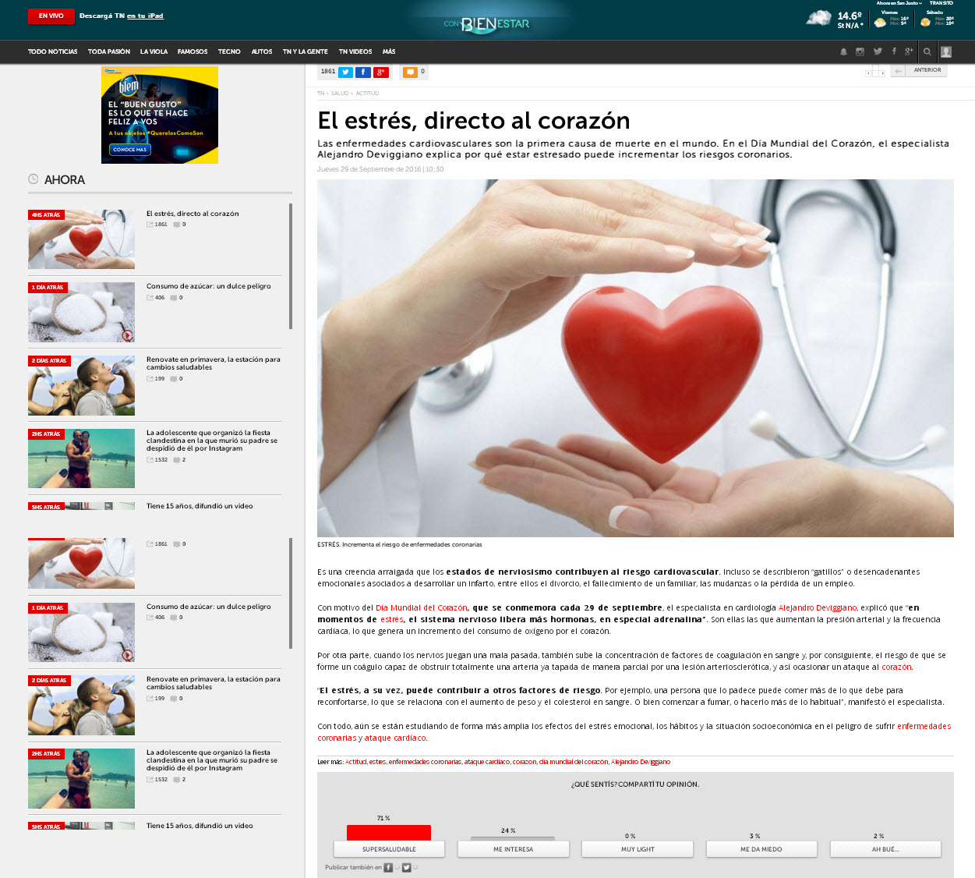975x878 pixels.
Task: Vote SUPERSALUDABLE in the opinion poll
Action: click(389, 849)
